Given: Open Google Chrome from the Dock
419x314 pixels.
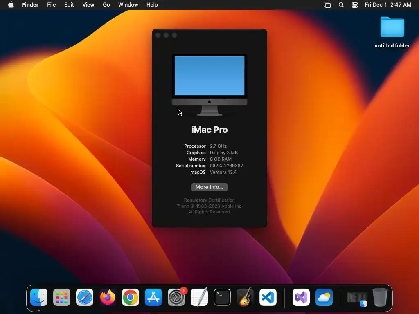Looking at the screenshot, I should pyautogui.click(x=131, y=297).
